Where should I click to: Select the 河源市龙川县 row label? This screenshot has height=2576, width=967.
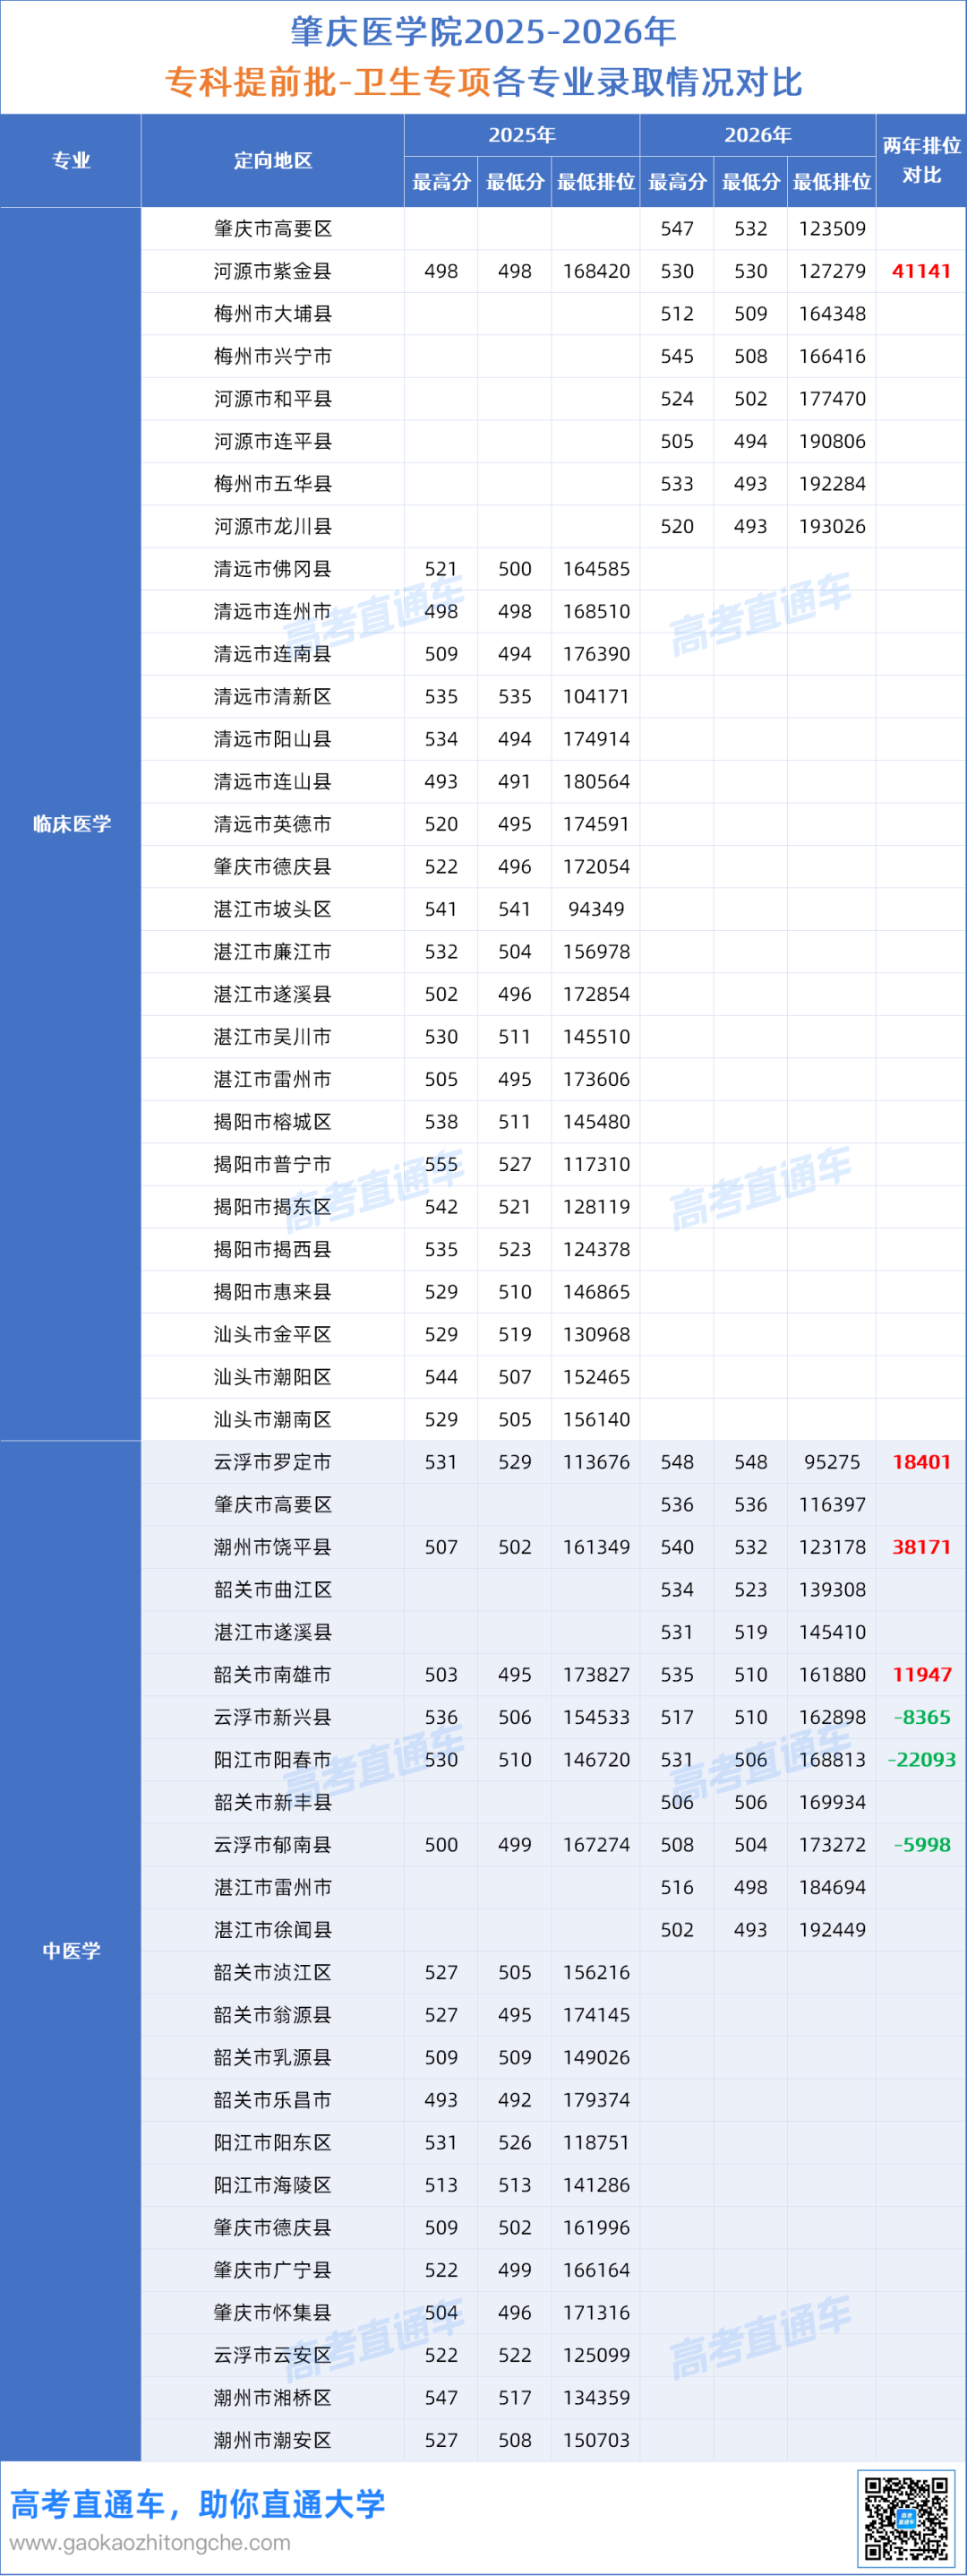tap(273, 526)
